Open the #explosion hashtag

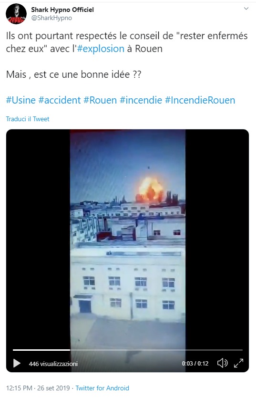click(101, 49)
